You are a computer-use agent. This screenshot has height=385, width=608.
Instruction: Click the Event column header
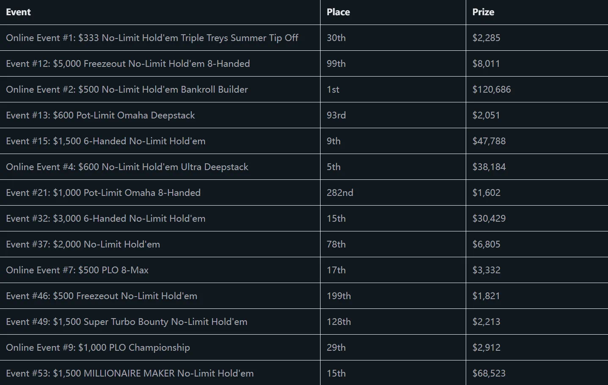18,12
